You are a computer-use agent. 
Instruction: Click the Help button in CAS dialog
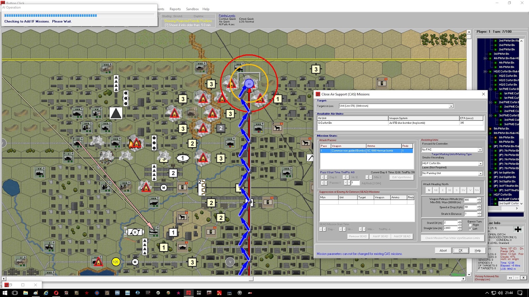click(478, 250)
